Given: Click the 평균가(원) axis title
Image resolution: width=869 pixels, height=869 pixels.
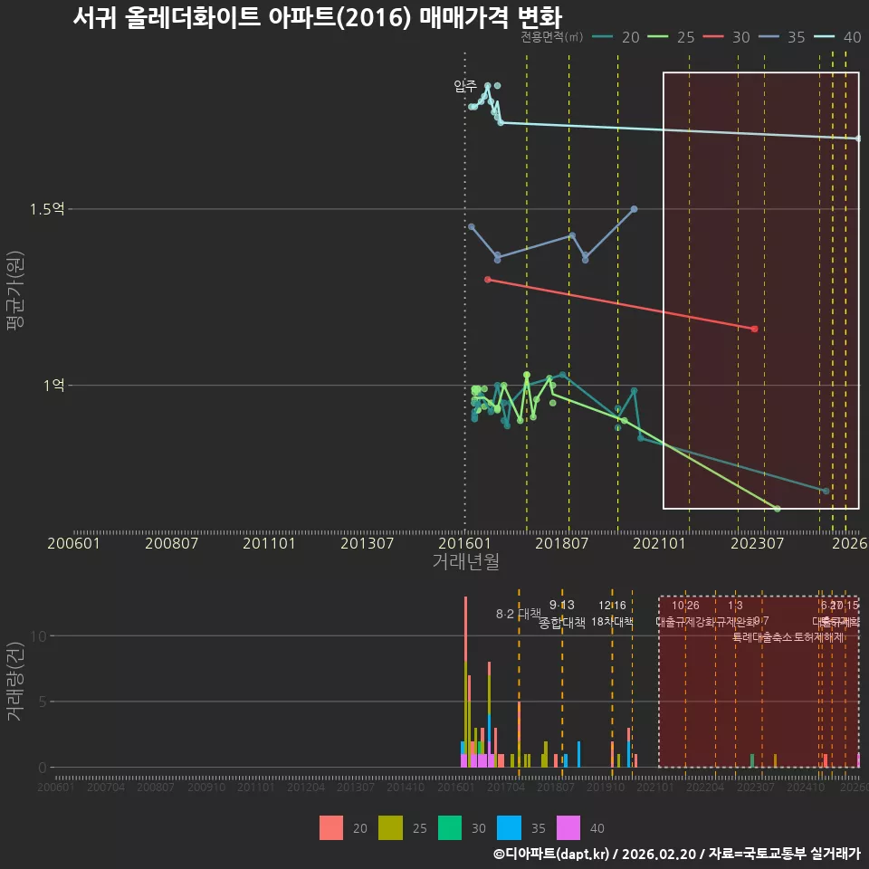Looking at the screenshot, I should tap(14, 291).
